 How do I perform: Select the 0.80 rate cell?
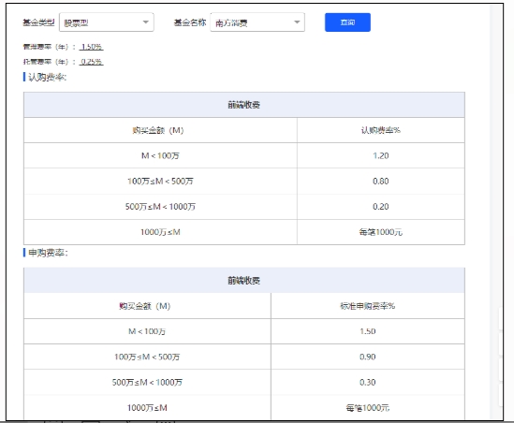click(380, 182)
